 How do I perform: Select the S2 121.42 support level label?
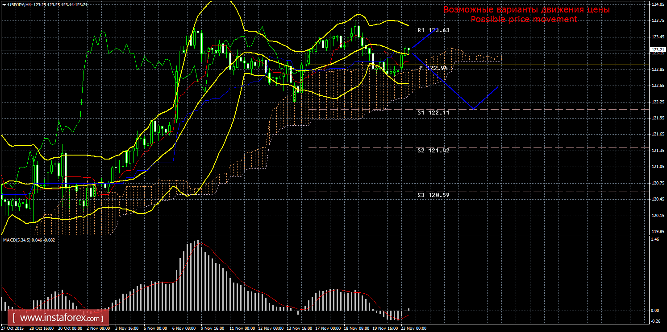tap(433, 151)
